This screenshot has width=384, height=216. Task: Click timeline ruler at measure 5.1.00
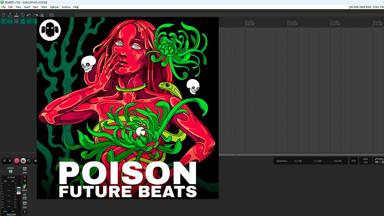(249, 23)
